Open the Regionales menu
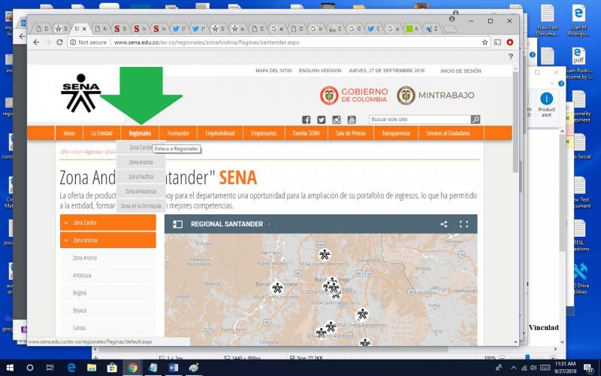 140,133
